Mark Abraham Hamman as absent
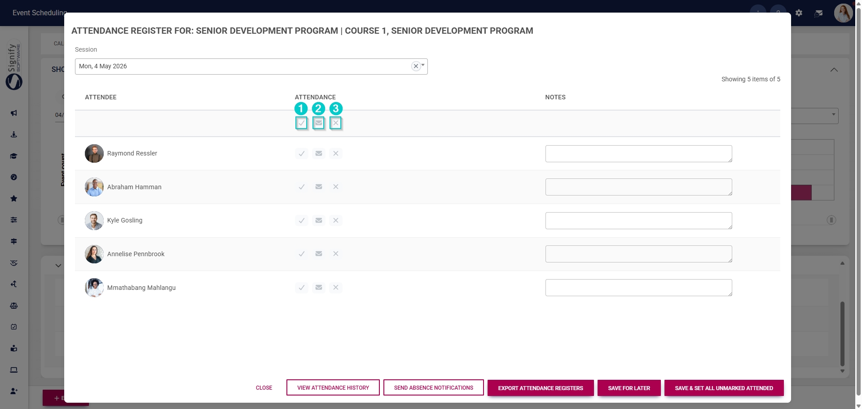The width and height of the screenshot is (862, 409). (x=336, y=187)
